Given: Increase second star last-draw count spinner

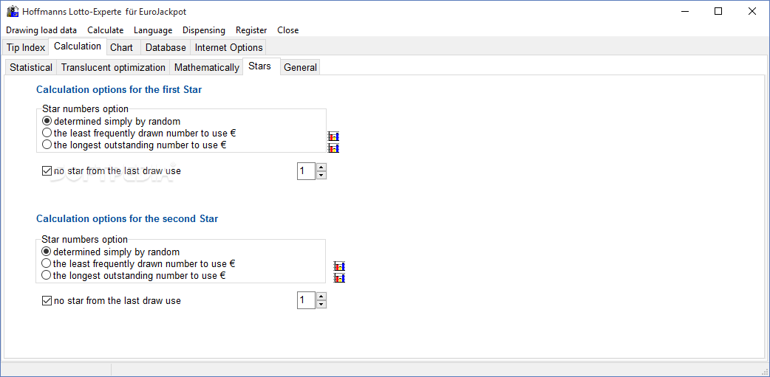Looking at the screenshot, I should tap(321, 296).
